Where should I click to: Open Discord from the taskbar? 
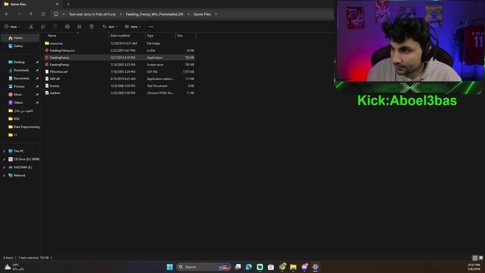(304, 267)
